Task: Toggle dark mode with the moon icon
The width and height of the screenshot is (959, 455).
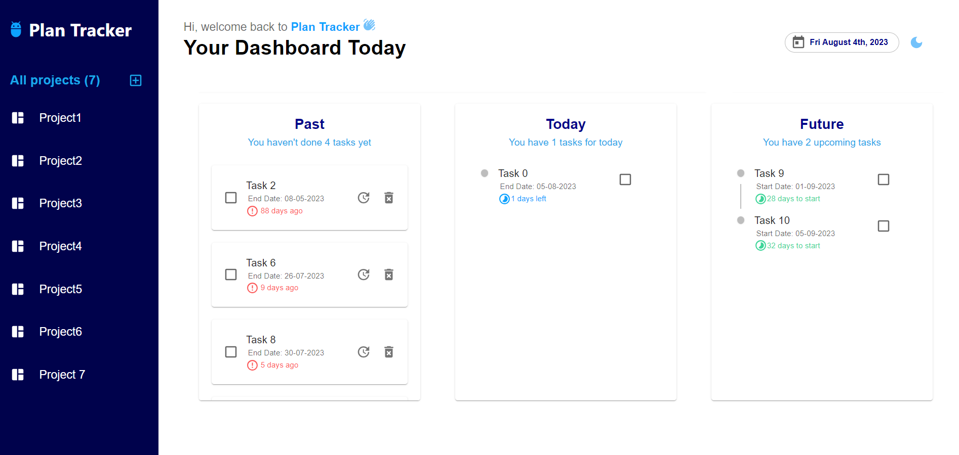Action: coord(916,42)
